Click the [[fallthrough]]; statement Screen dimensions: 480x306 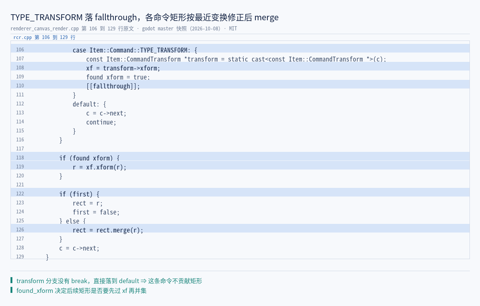pos(113,86)
